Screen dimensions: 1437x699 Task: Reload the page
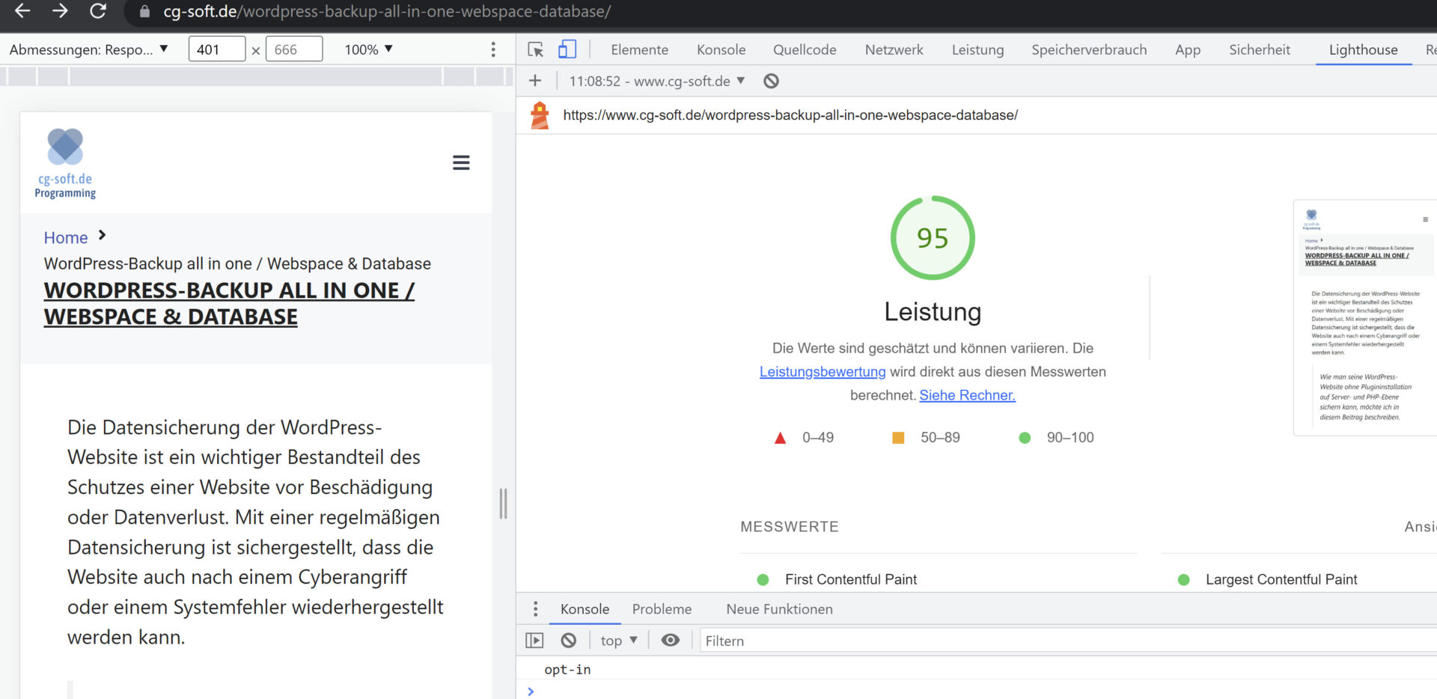point(97,11)
